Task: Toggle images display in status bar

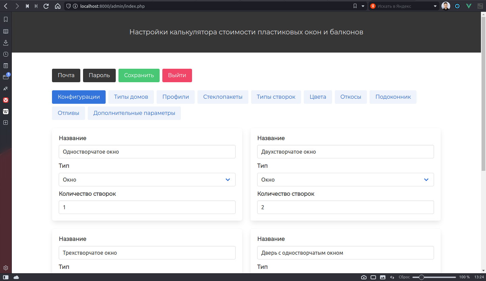Action: pos(383,277)
